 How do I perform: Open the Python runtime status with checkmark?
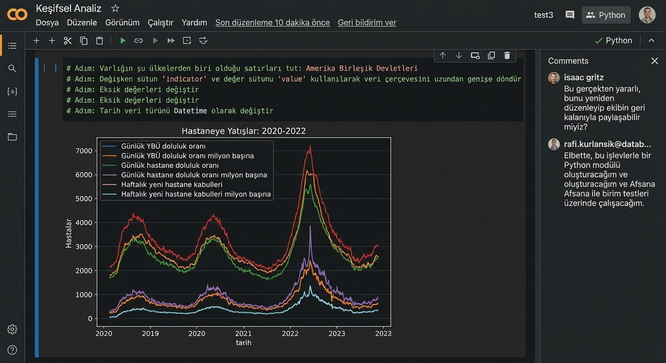coord(613,41)
